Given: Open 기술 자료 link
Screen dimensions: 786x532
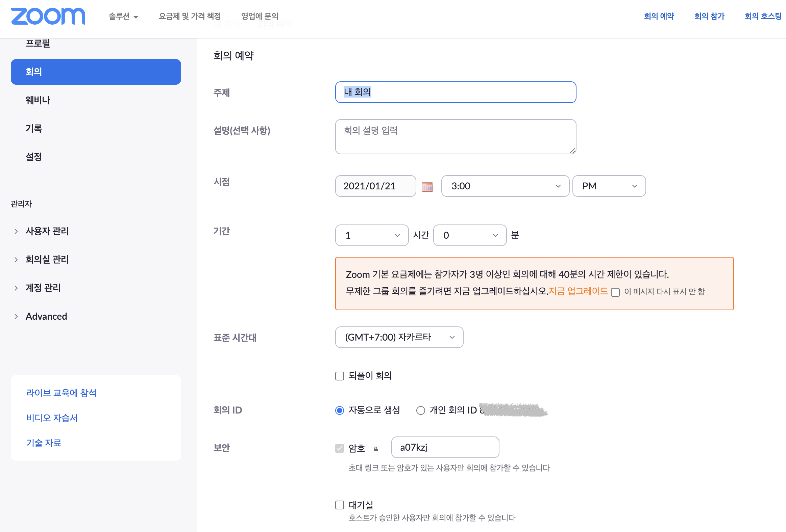Looking at the screenshot, I should tap(44, 443).
